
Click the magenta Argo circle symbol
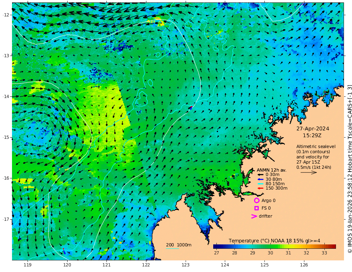(x=256, y=200)
